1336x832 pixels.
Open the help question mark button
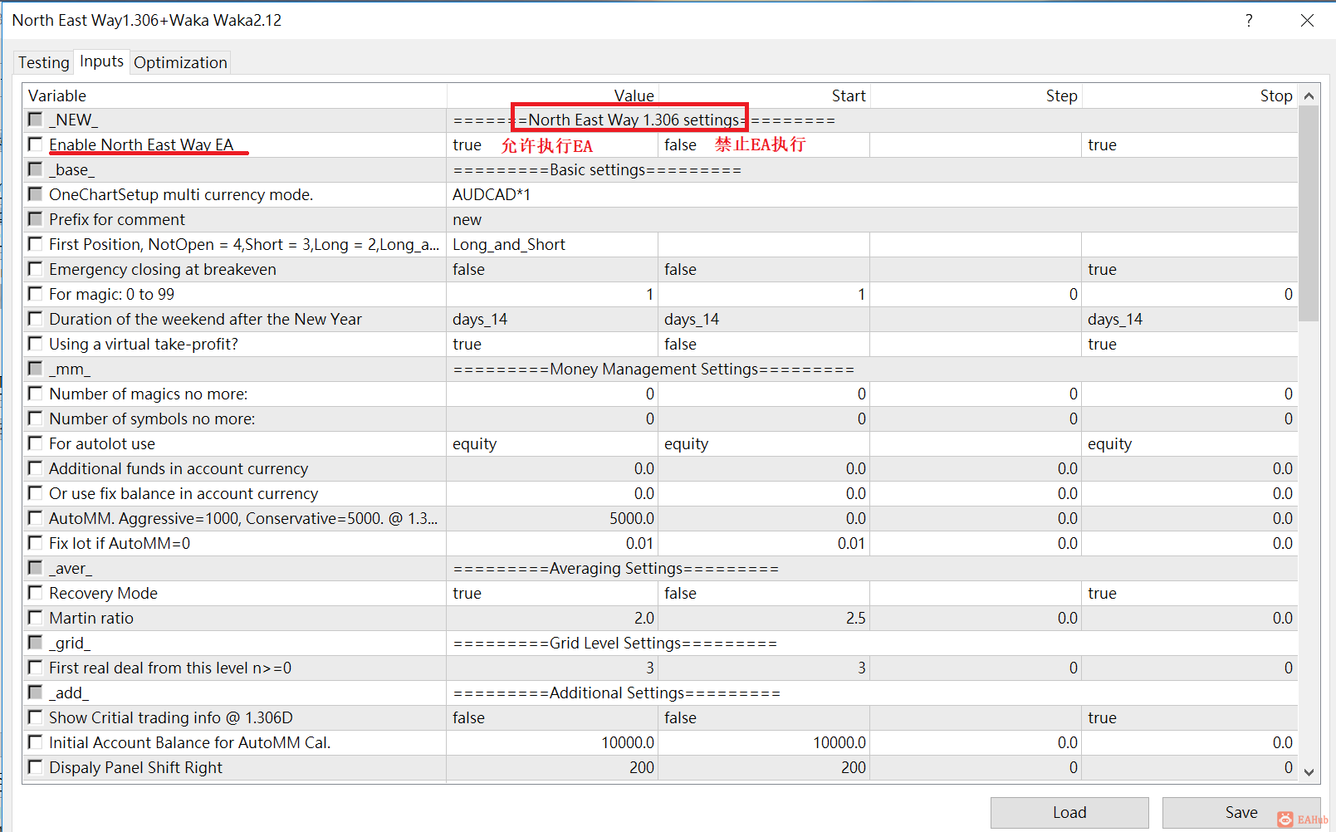click(1249, 20)
